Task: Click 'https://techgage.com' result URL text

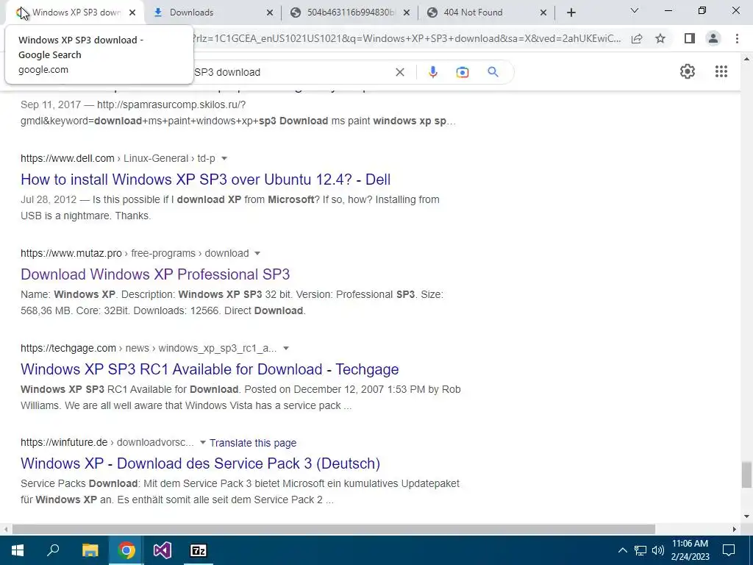Action: (x=68, y=348)
